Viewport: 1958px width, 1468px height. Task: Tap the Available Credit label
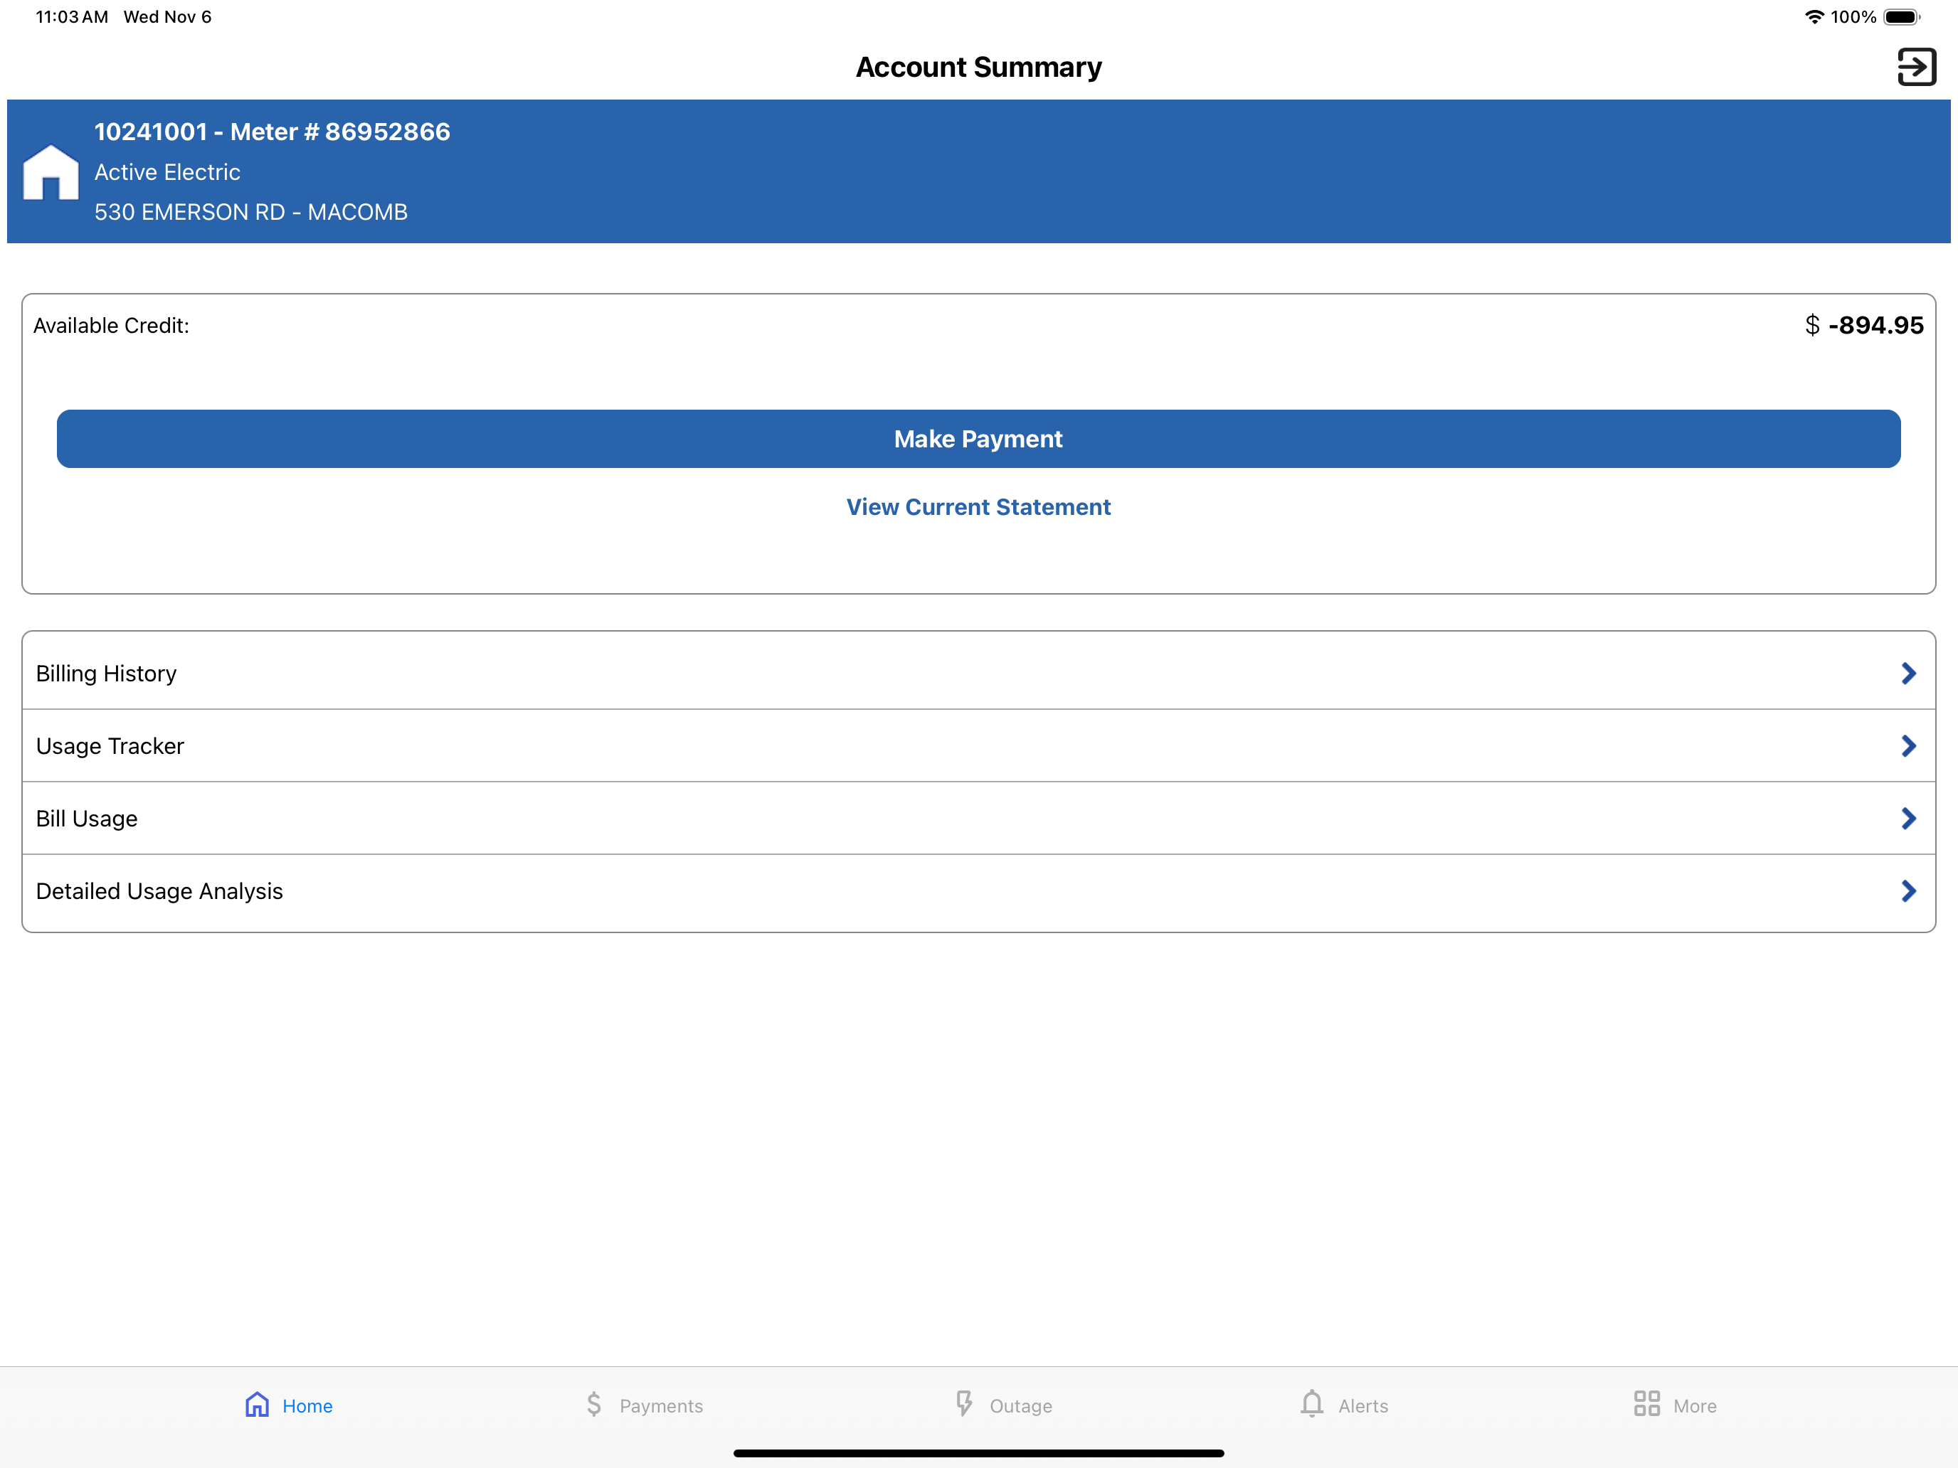(x=112, y=326)
